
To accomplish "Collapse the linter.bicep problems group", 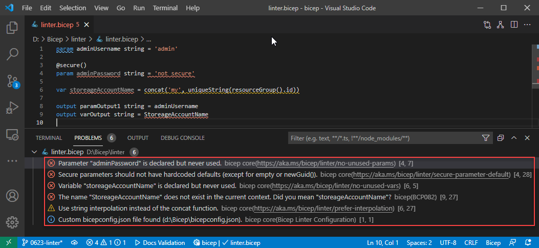I will [34, 152].
